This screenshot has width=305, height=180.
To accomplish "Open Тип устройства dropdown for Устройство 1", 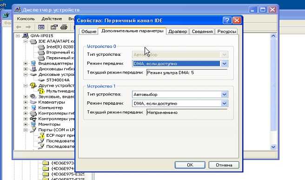I will [224, 94].
